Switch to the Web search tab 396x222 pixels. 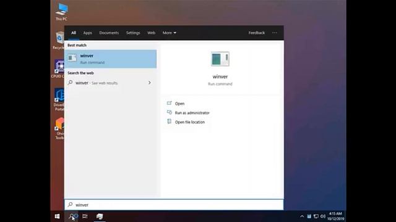(x=151, y=33)
